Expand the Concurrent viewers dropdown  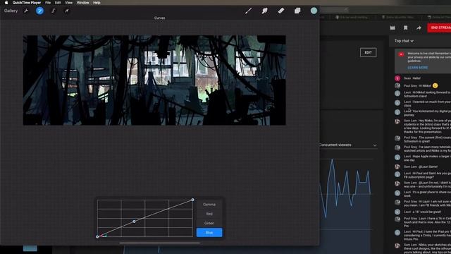pos(348,145)
